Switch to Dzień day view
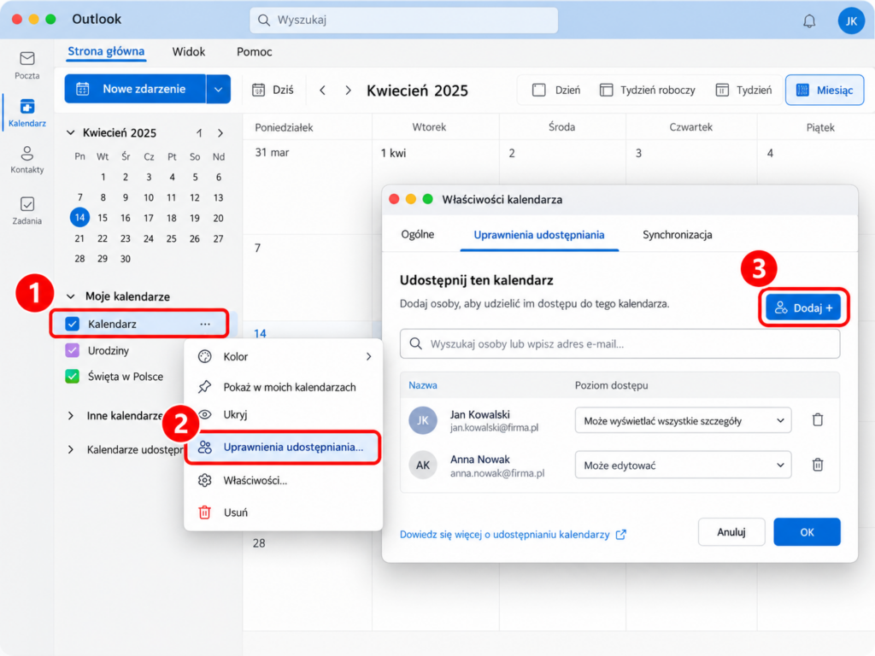The height and width of the screenshot is (656, 875). click(556, 90)
